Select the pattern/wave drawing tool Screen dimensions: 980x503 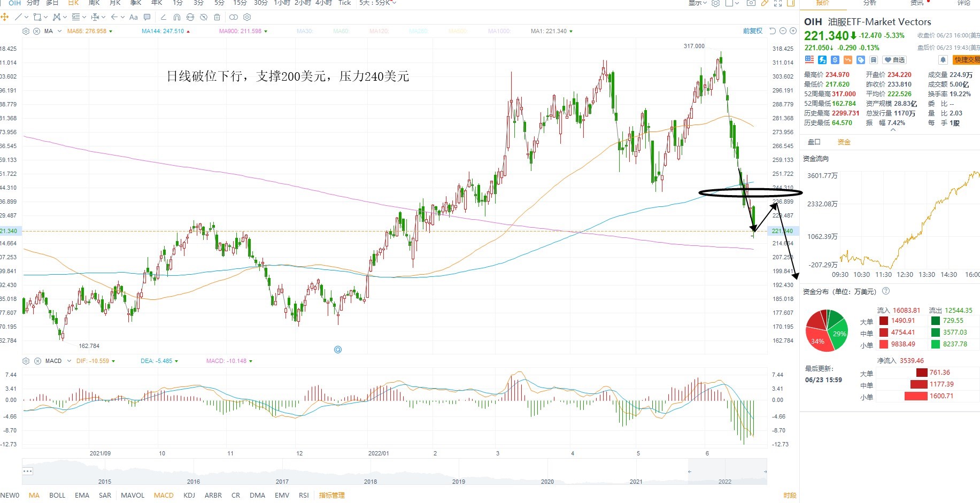57,17
